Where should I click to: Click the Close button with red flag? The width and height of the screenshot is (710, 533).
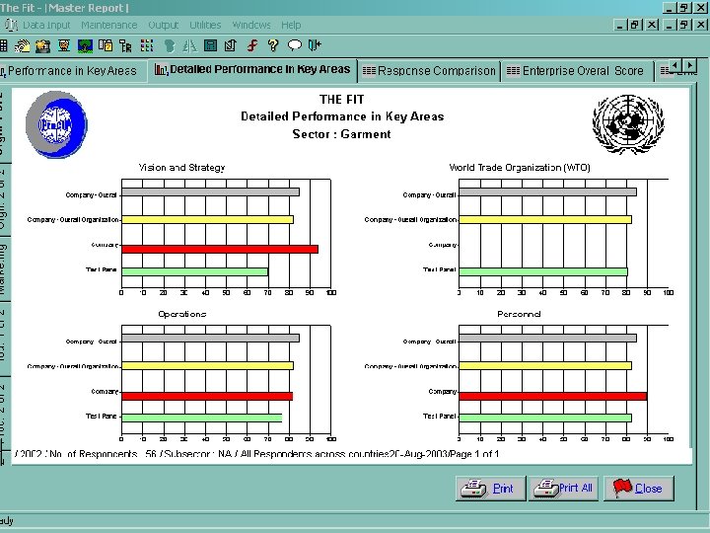point(638,489)
